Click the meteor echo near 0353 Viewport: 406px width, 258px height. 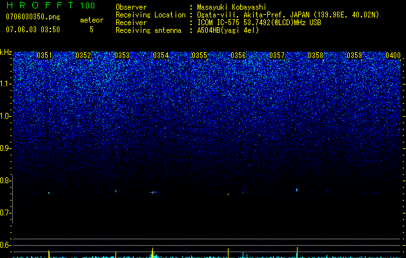tap(116, 191)
